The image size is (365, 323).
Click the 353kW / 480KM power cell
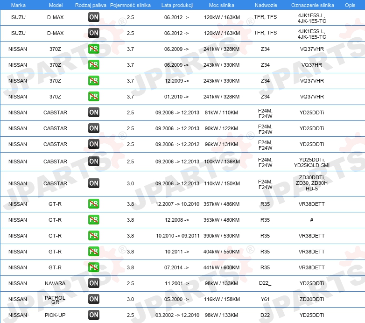click(x=221, y=220)
